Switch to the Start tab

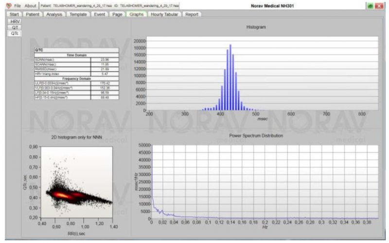point(14,15)
